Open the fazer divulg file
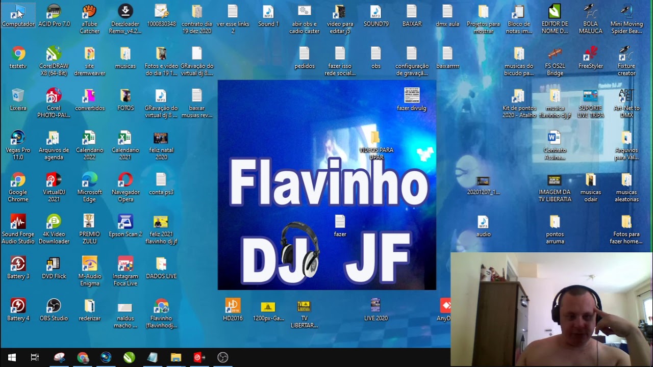This screenshot has height=367, width=653. click(x=412, y=99)
